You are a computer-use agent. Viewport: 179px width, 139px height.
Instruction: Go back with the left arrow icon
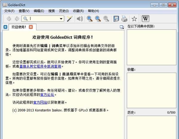(9, 18)
